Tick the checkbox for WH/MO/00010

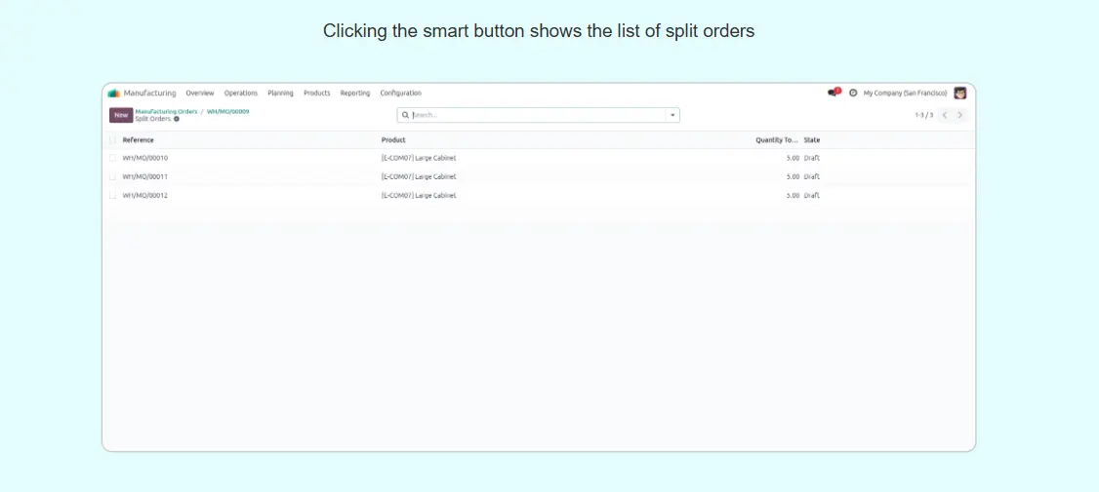(x=113, y=158)
